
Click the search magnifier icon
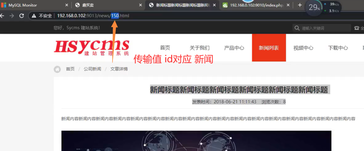coord(297,28)
